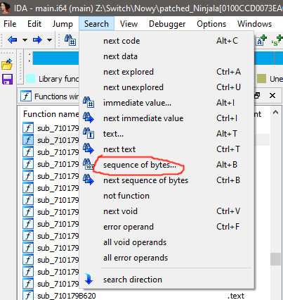Image resolution: width=283 pixels, height=300 pixels.
Task: Select 'next explored' menu entry
Action: (x=166, y=72)
